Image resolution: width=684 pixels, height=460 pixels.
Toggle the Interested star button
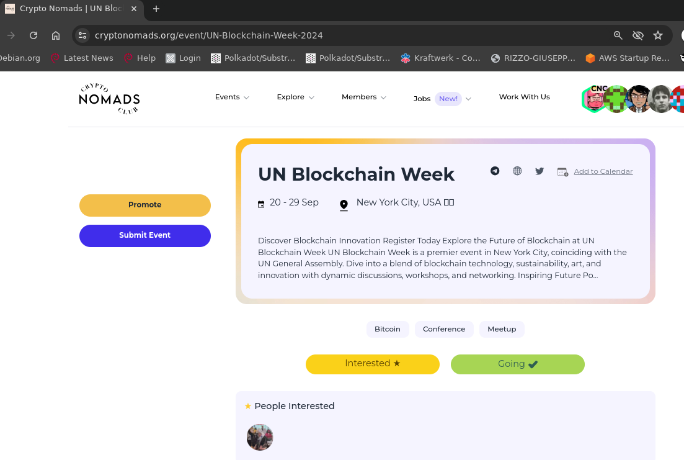pos(373,364)
